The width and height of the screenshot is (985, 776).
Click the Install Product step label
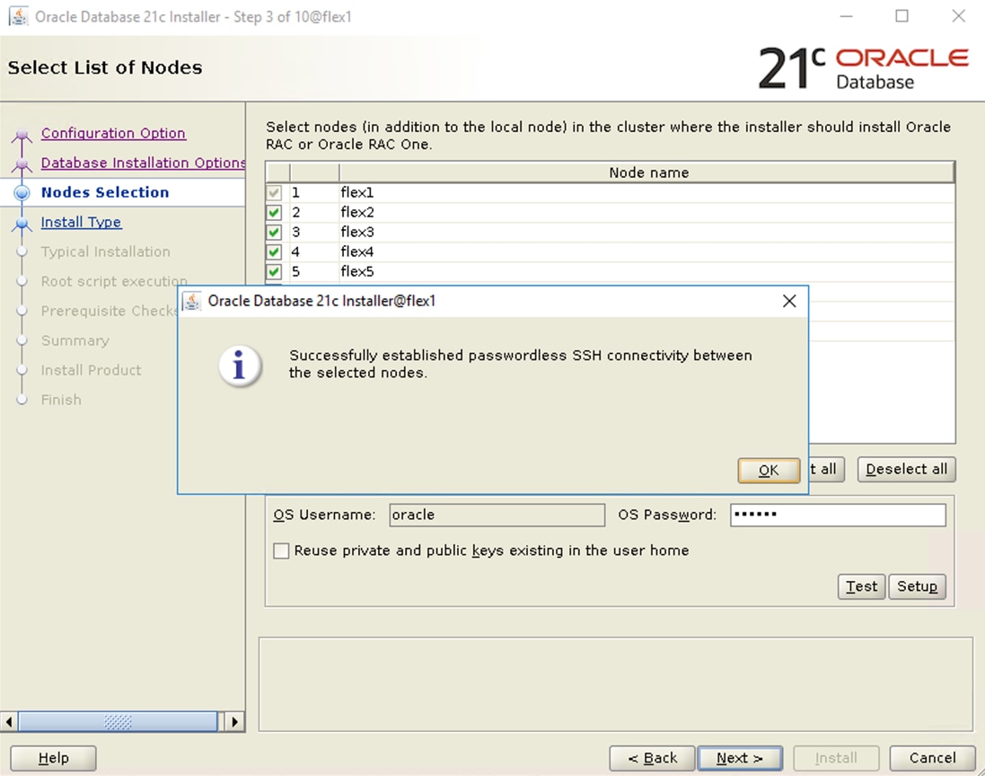pos(91,370)
